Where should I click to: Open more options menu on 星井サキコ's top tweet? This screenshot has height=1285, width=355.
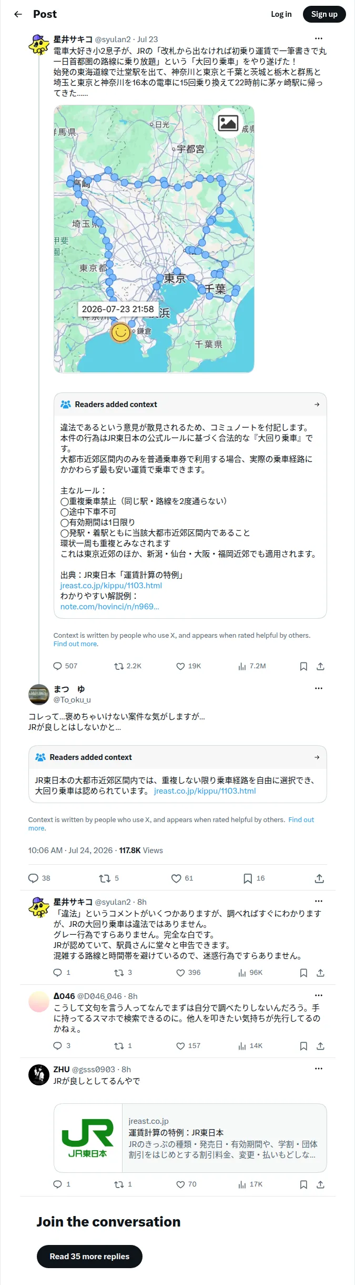click(318, 38)
